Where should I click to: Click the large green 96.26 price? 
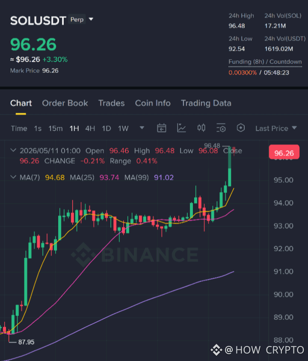[x=33, y=44]
